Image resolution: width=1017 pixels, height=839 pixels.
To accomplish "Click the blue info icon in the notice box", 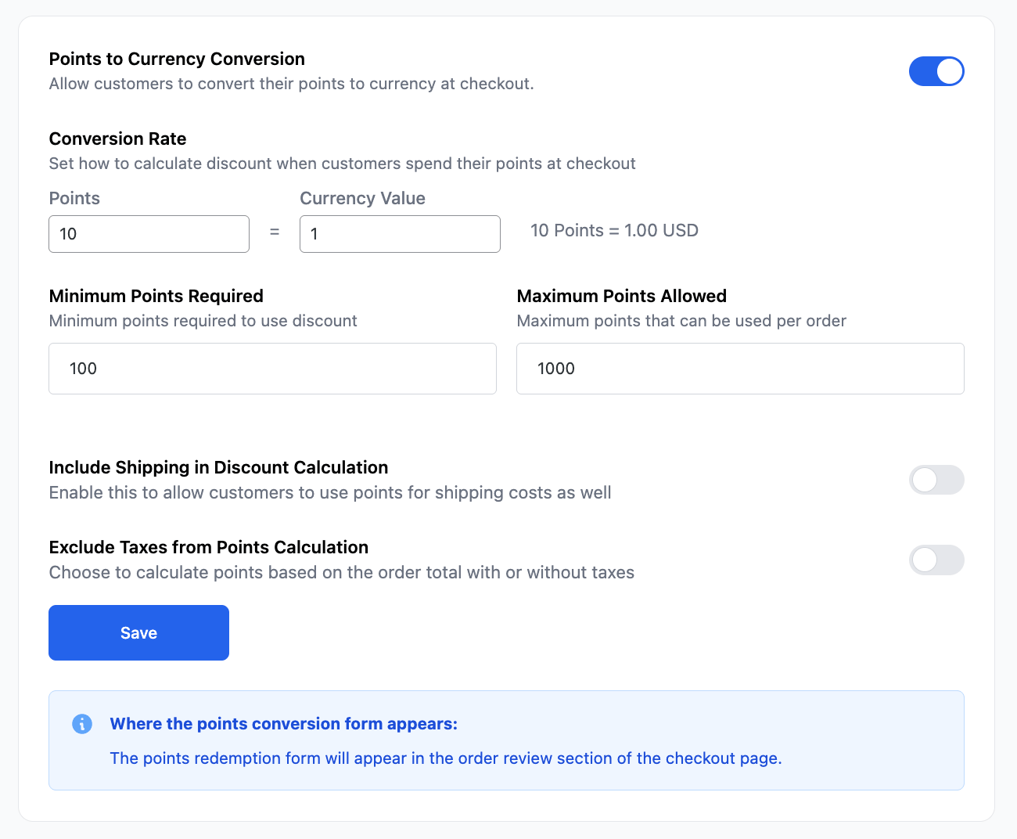I will click(82, 724).
